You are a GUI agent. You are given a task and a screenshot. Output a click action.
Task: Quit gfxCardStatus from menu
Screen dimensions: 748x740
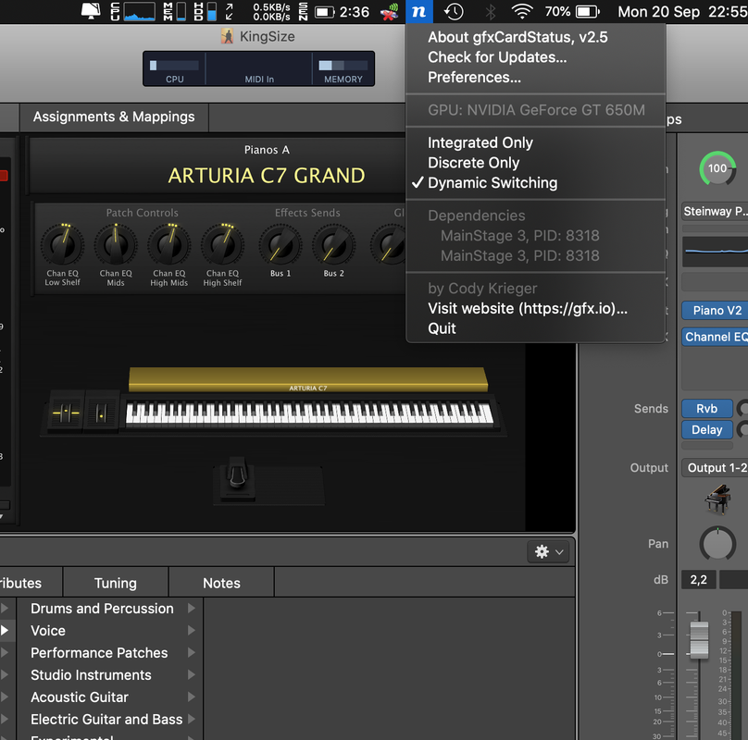(535, 328)
